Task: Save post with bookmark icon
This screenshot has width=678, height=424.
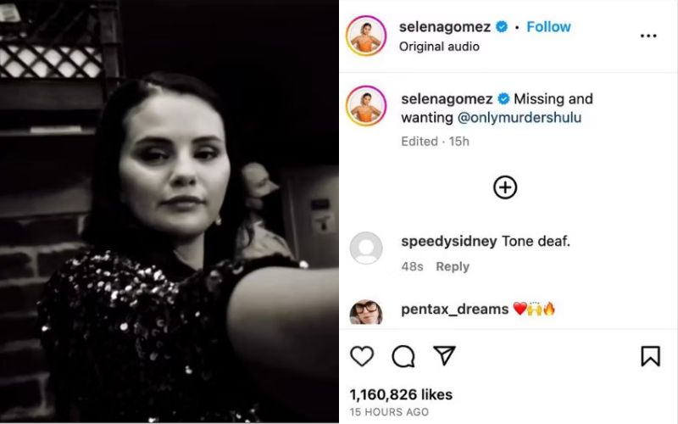Action: 650,356
